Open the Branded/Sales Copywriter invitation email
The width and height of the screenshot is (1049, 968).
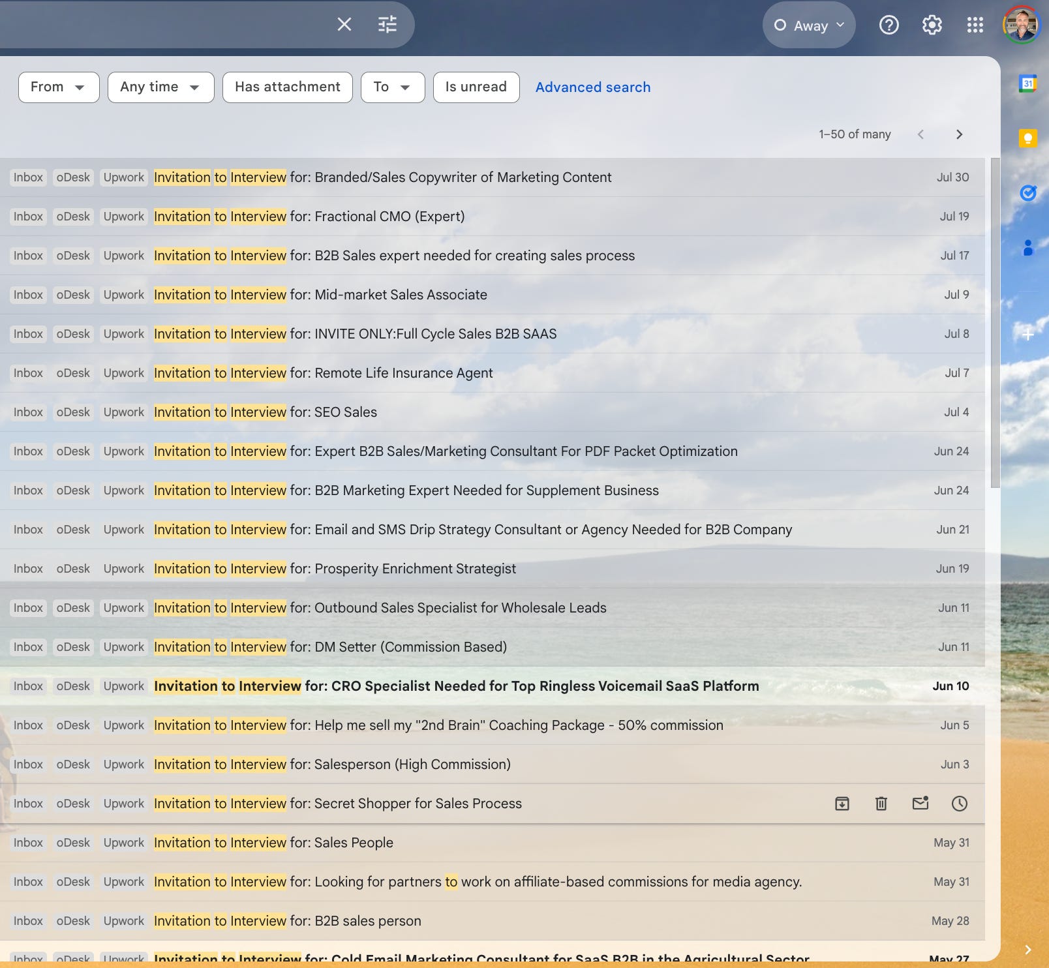pos(493,177)
